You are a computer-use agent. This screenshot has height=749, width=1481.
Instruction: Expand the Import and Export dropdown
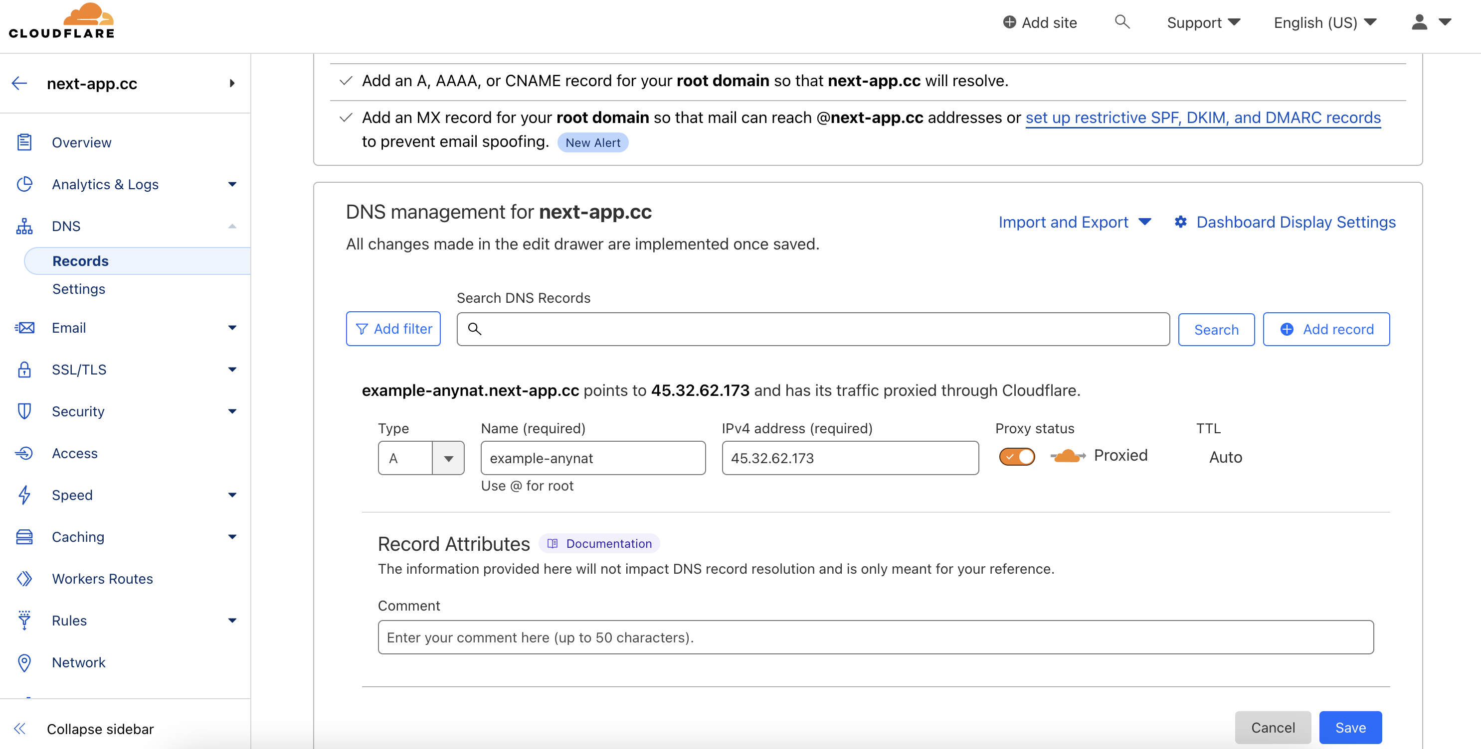pyautogui.click(x=1075, y=222)
